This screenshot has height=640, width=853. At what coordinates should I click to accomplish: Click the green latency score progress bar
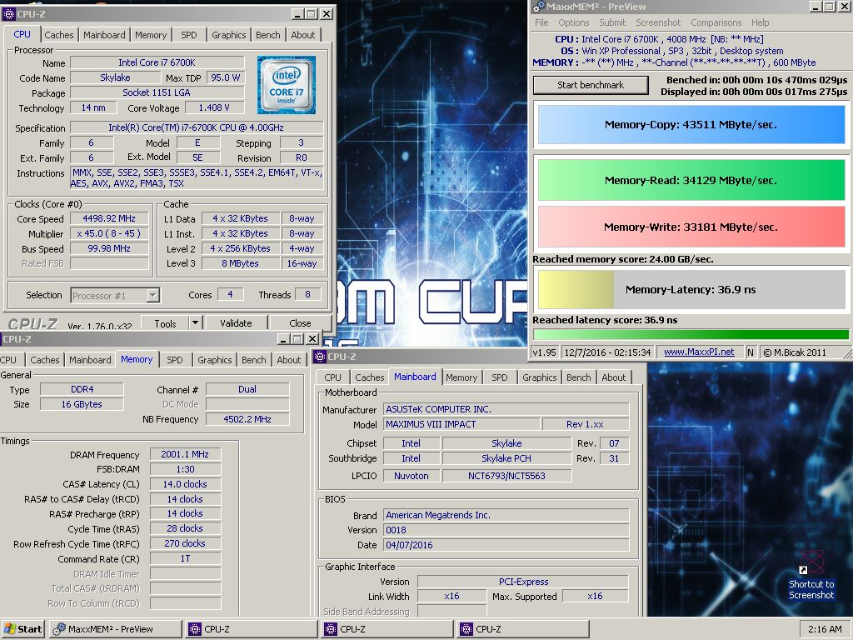pyautogui.click(x=691, y=334)
